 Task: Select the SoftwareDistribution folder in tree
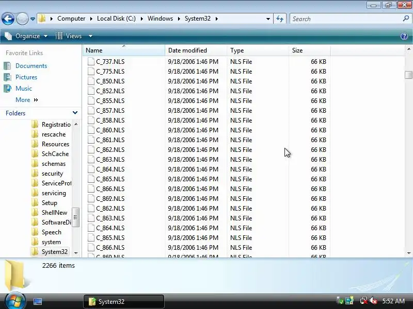coord(56,222)
